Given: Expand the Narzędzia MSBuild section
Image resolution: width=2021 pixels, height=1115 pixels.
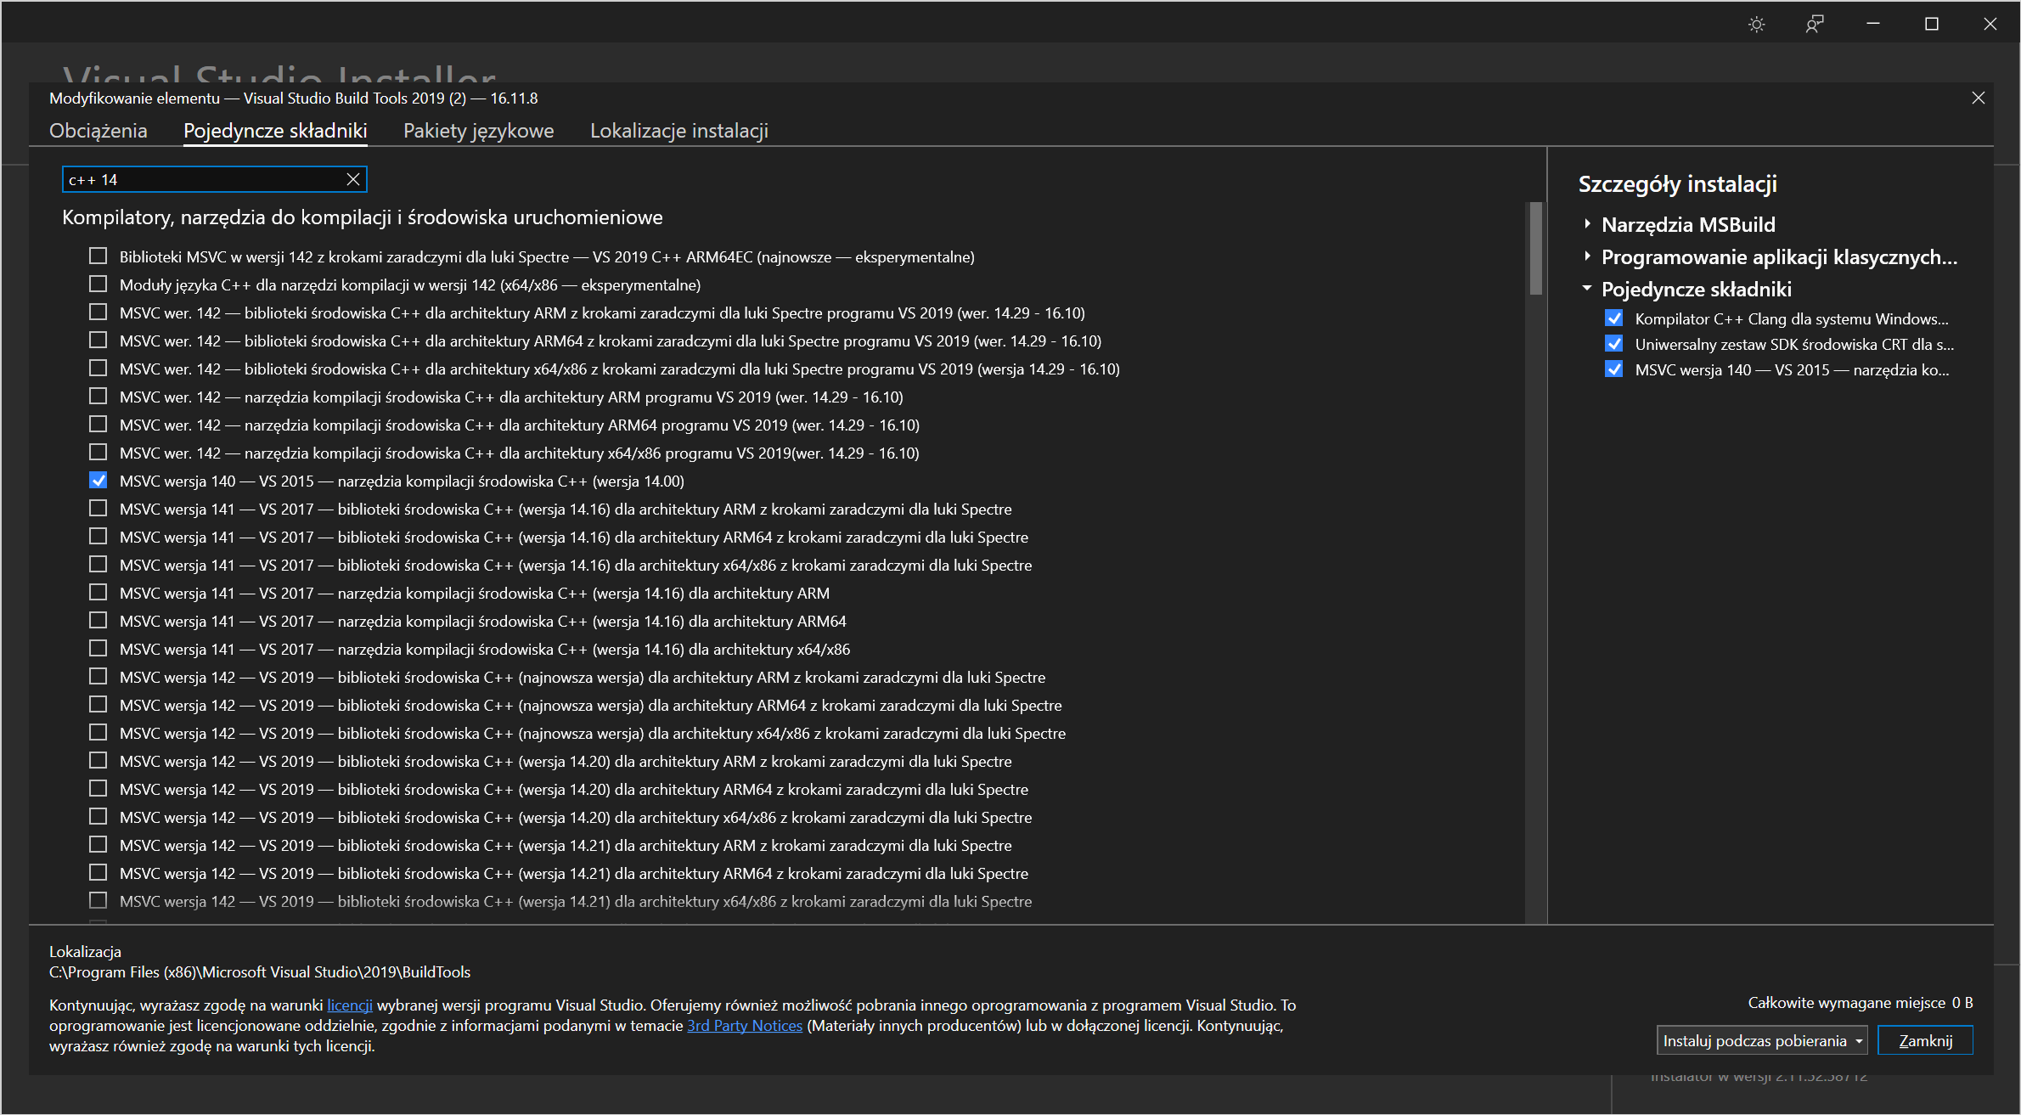Looking at the screenshot, I should click(x=1587, y=224).
